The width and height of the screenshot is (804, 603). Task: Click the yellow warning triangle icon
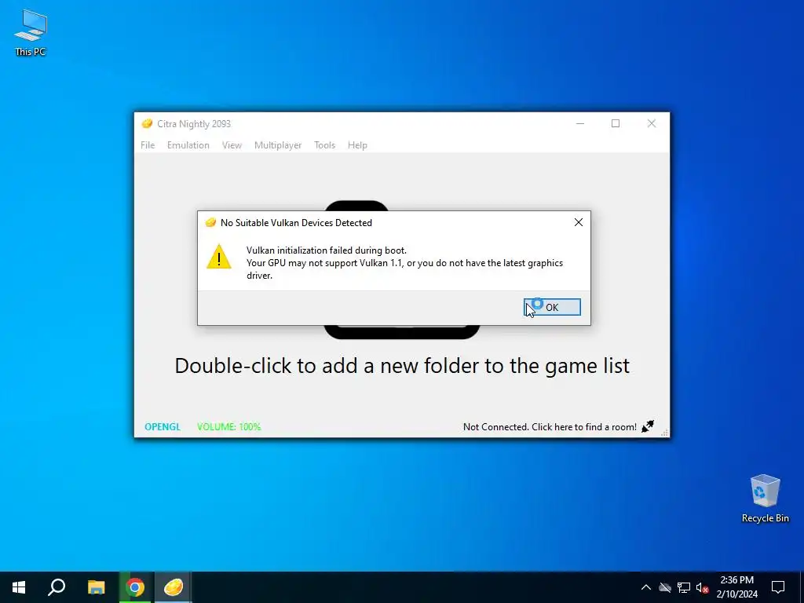(219, 257)
